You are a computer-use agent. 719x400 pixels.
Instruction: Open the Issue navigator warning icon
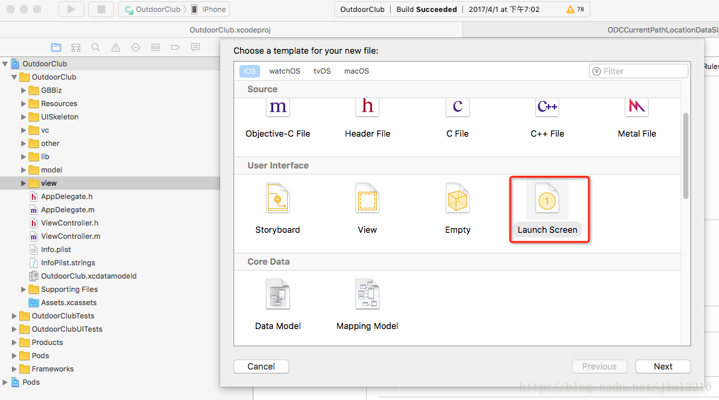[115, 47]
